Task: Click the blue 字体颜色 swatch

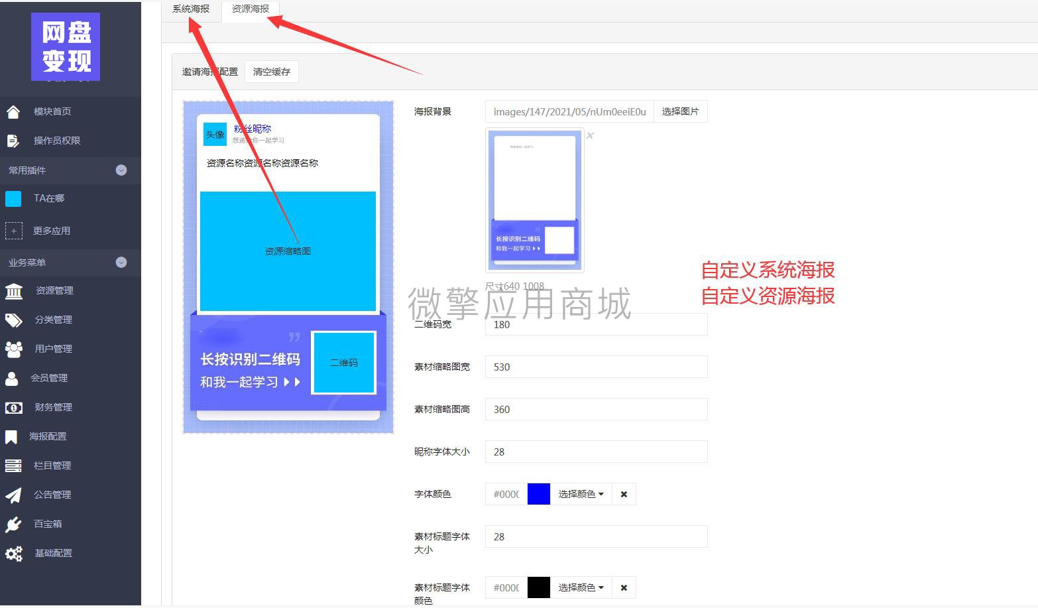Action: tap(539, 494)
